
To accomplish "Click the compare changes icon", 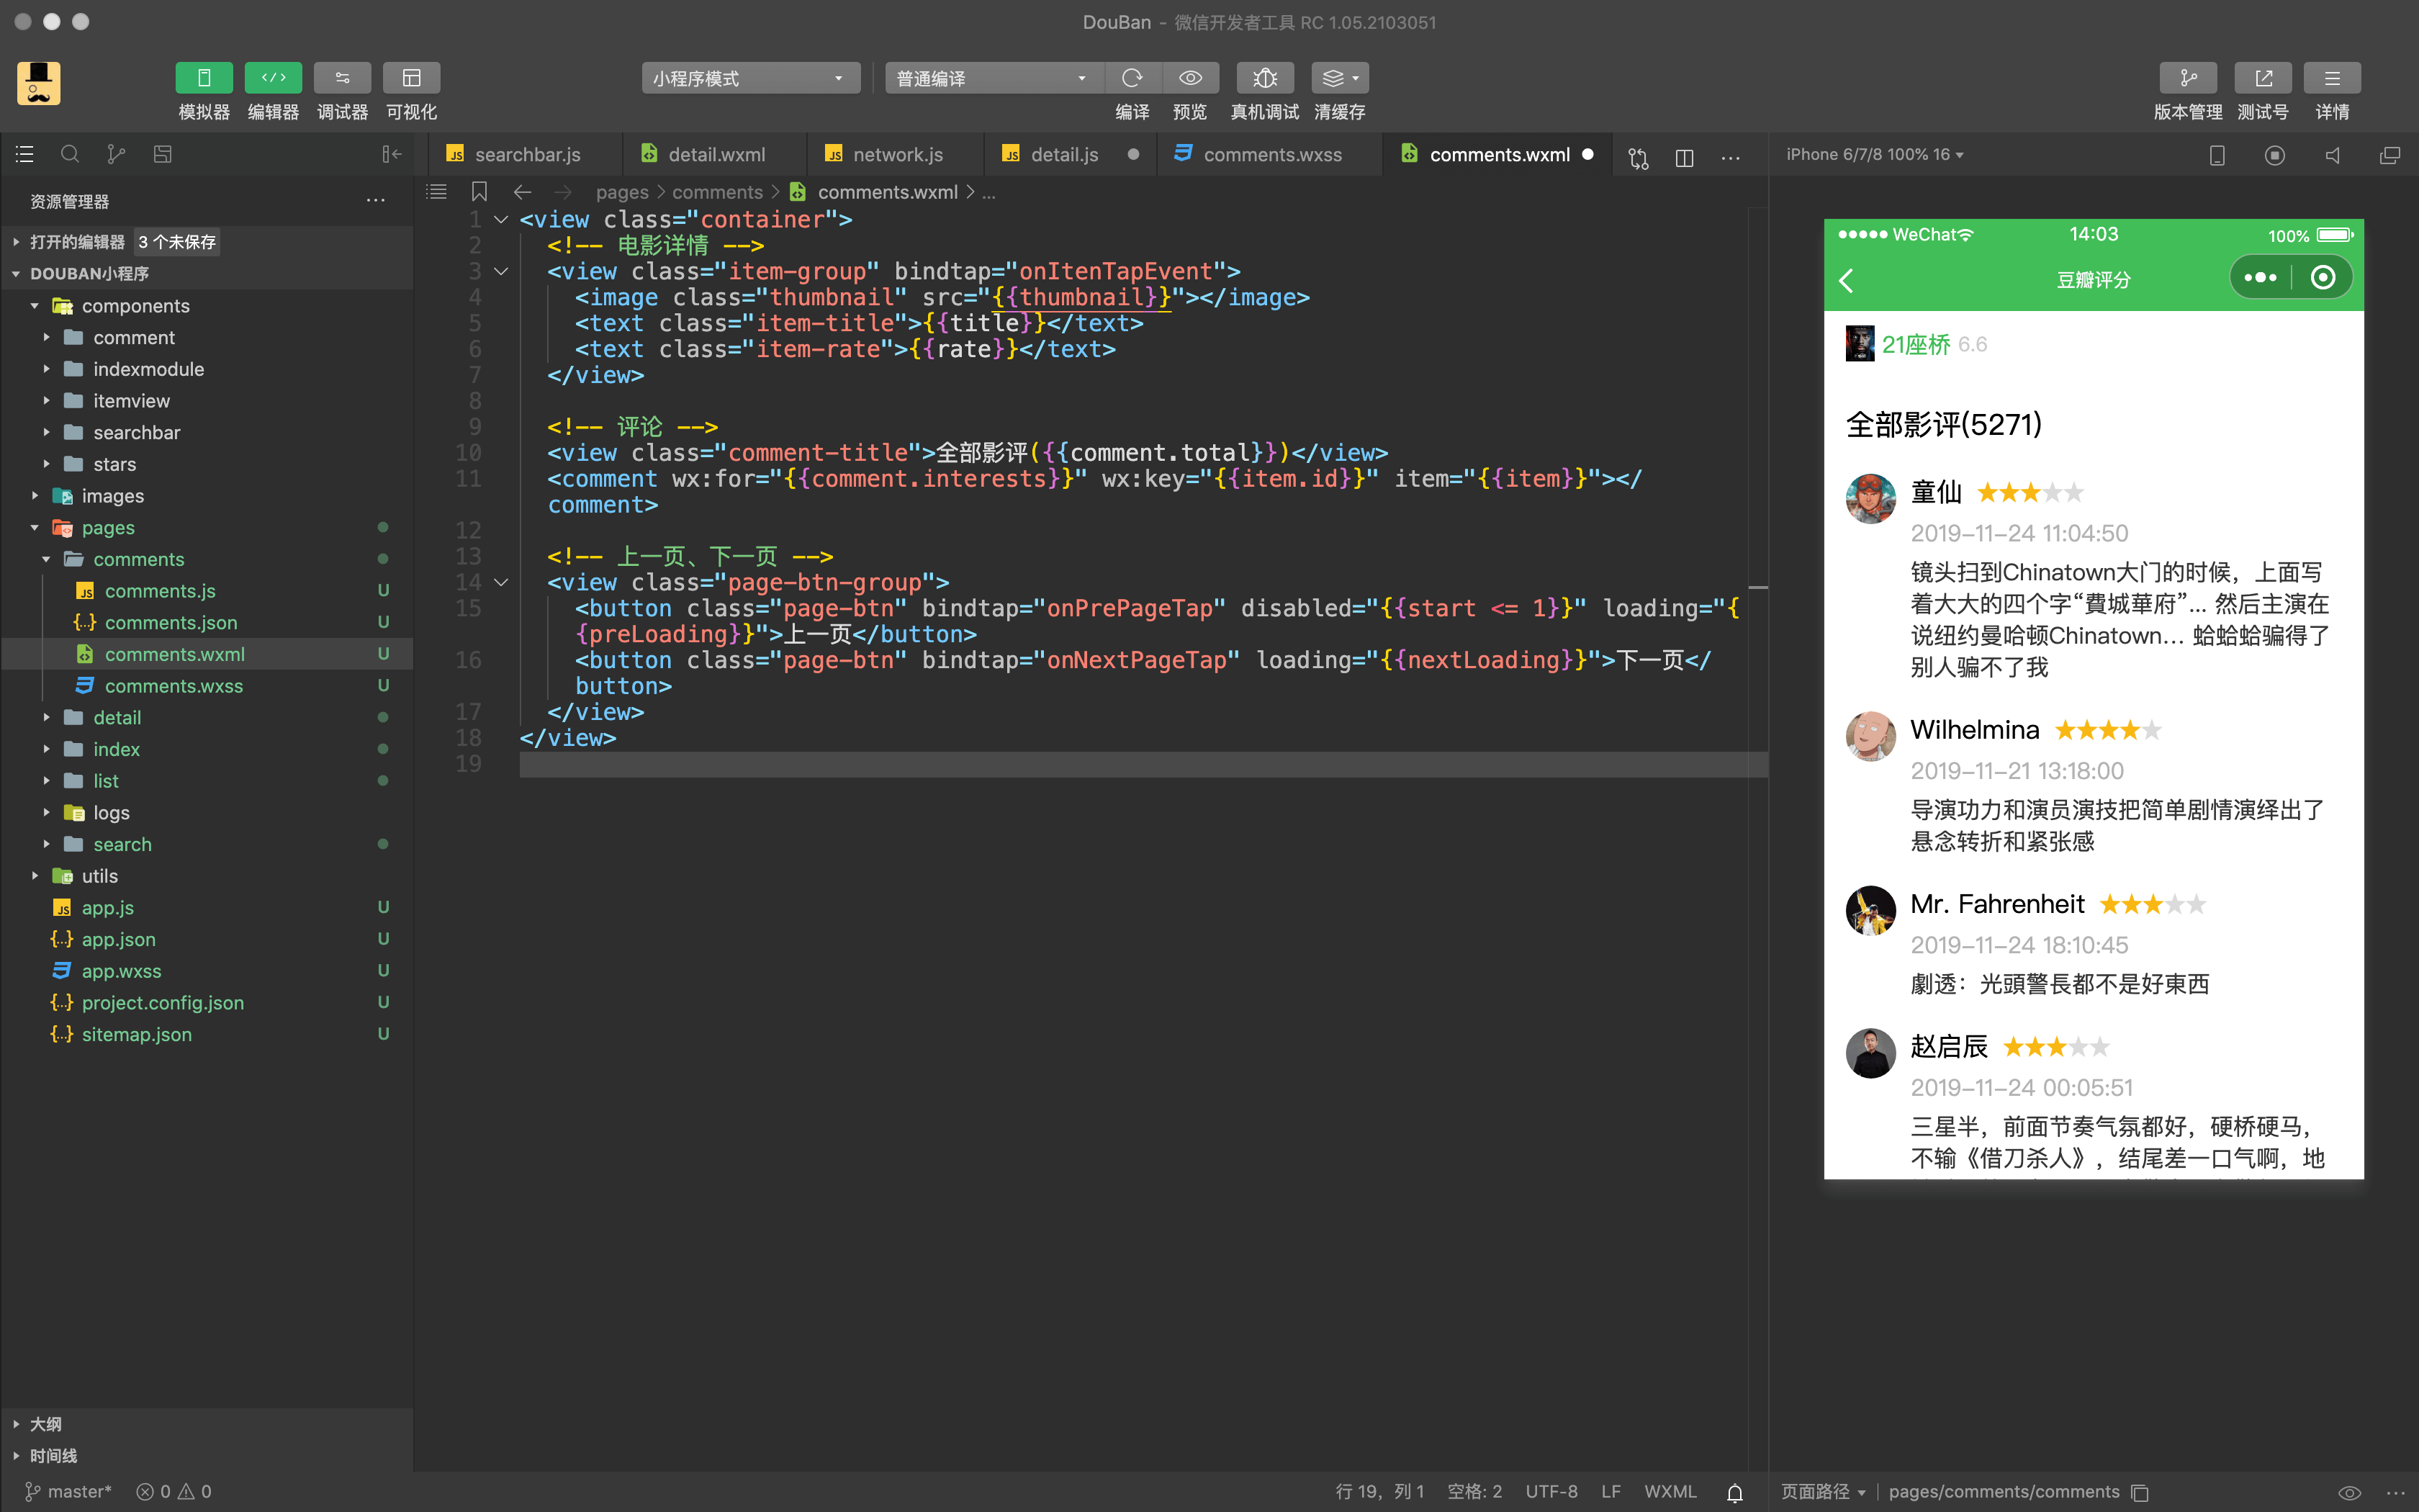I will pos(1637,157).
